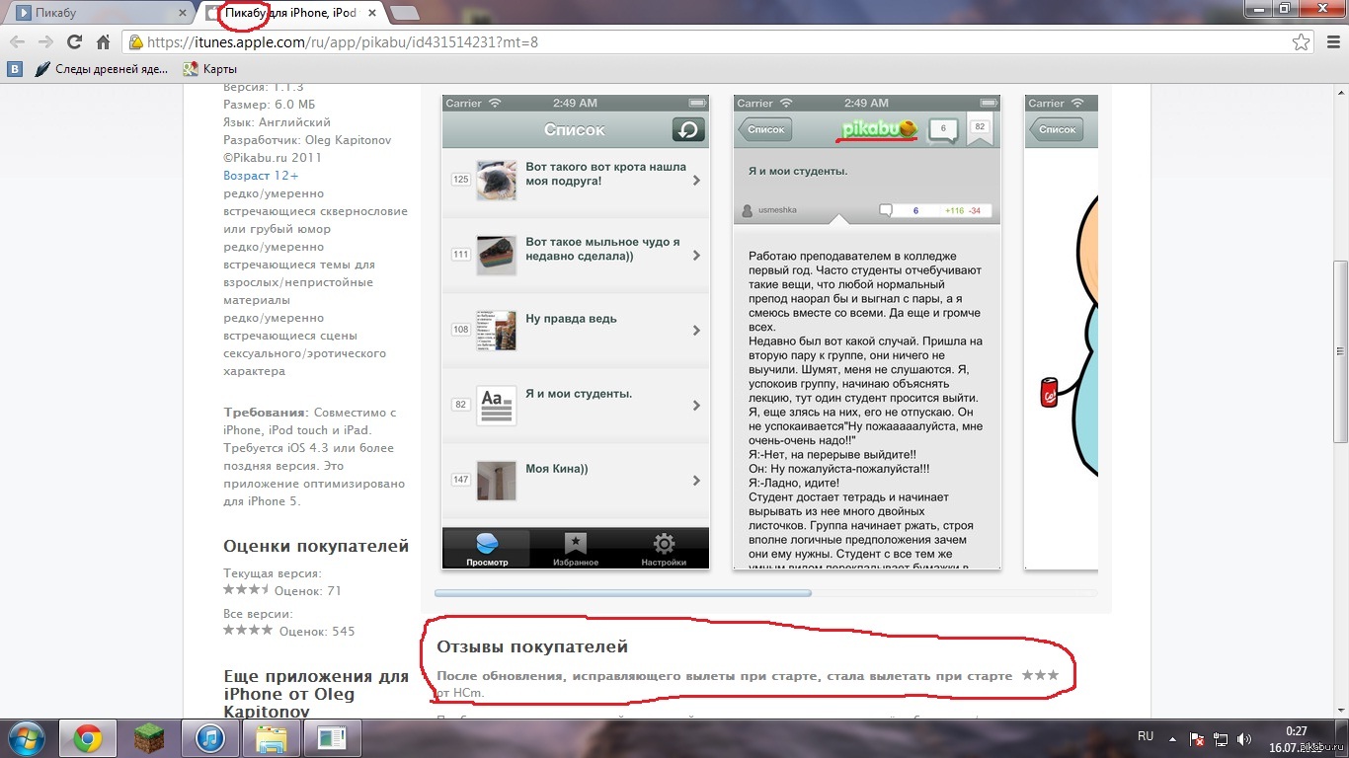Click the mole post thumbnail image
This screenshot has width=1349, height=758.
click(496, 181)
